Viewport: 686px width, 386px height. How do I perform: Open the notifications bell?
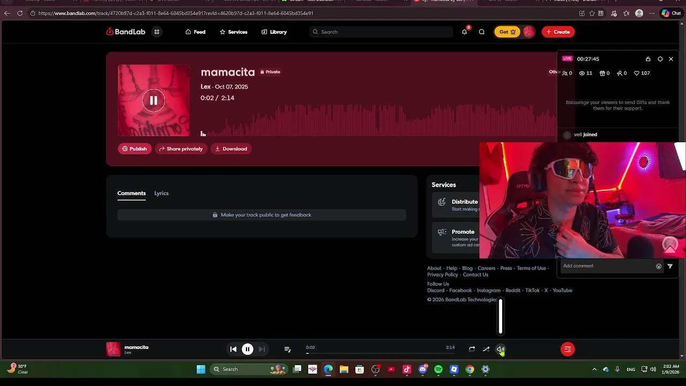(x=465, y=32)
